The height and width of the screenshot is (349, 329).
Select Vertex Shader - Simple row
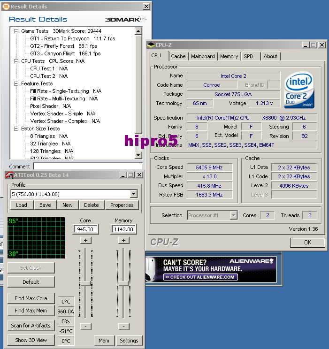(x=63, y=114)
